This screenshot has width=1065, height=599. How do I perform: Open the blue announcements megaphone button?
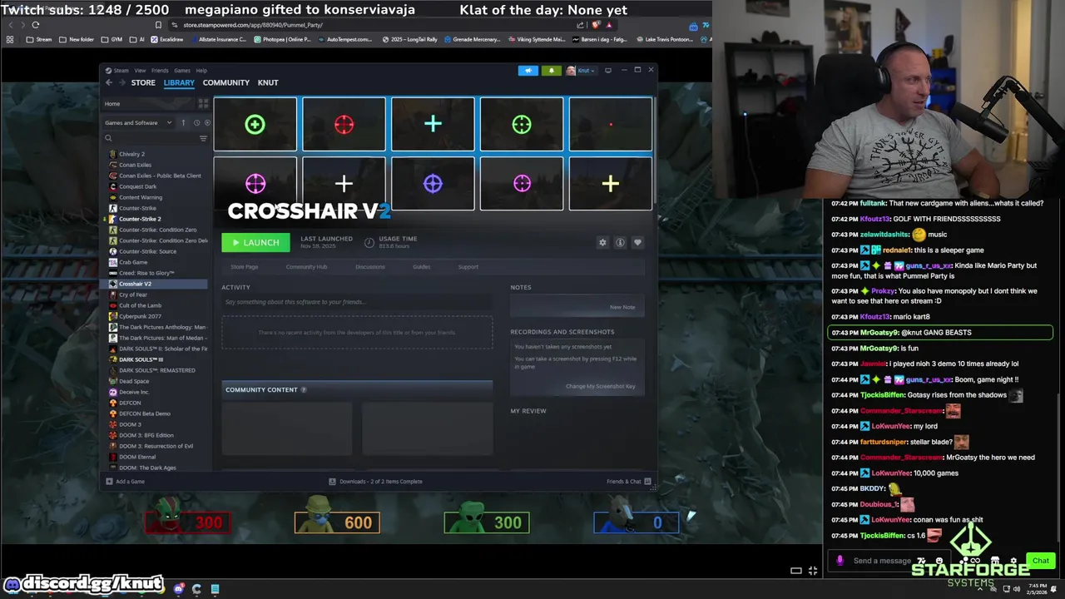click(528, 70)
